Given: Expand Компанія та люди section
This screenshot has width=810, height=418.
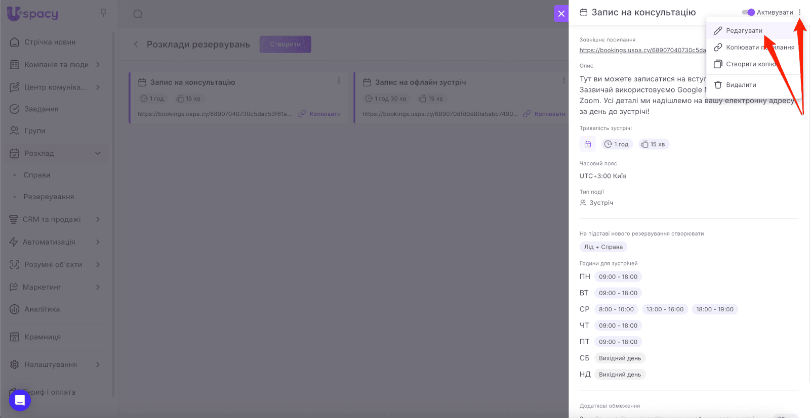Looking at the screenshot, I should 98,65.
